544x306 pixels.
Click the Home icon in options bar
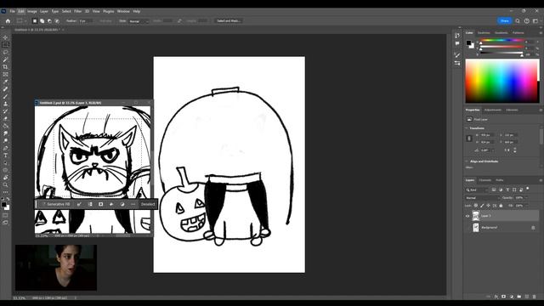click(8, 20)
